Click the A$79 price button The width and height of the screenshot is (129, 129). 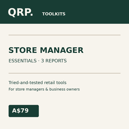pos(24,111)
